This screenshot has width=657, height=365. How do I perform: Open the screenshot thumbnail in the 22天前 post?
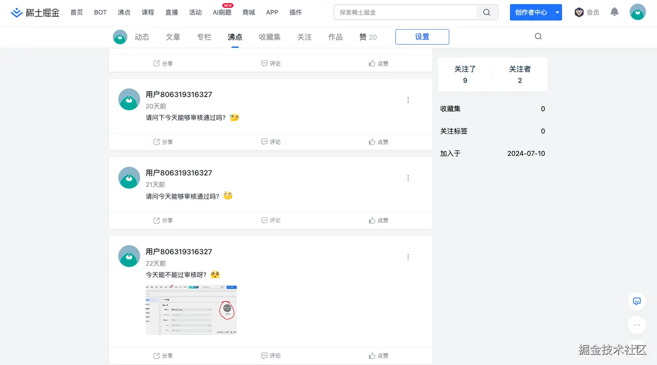(191, 310)
